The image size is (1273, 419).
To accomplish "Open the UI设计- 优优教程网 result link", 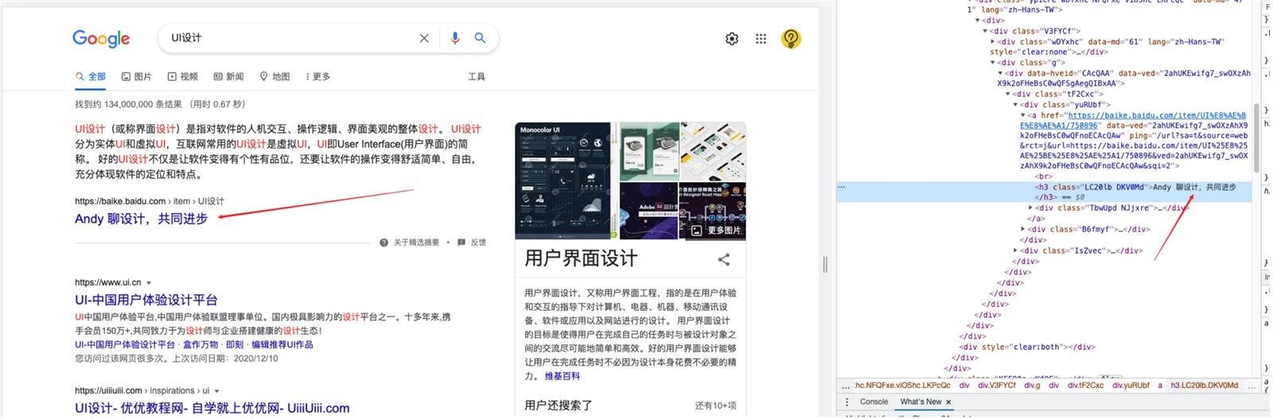I will [x=212, y=408].
